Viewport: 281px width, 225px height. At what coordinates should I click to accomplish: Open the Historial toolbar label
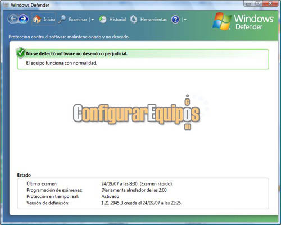(117, 19)
